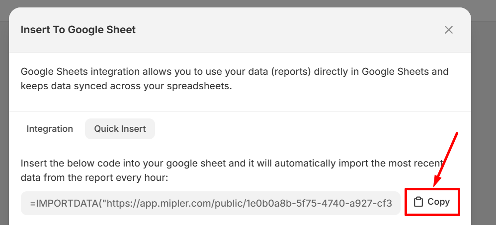
Task: Switch to the Integration tab
Action: click(x=50, y=129)
